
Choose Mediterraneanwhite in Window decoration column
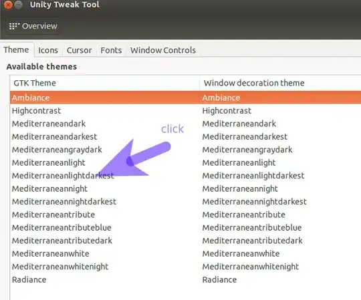(241, 254)
